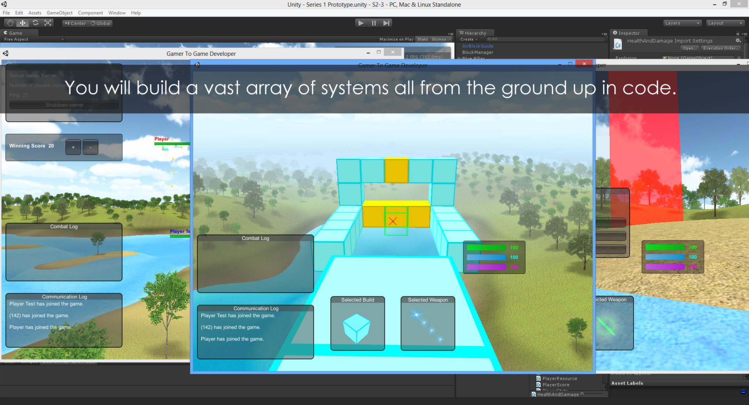Toggle Maximize on Play
Screen dimensions: 749x405
pyautogui.click(x=396, y=39)
